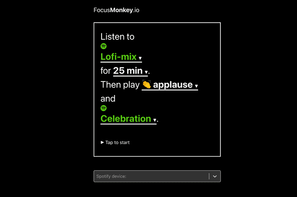Image resolution: width=297 pixels, height=197 pixels.
Task: Click the Spotify icon above Celebration
Action: (x=103, y=108)
